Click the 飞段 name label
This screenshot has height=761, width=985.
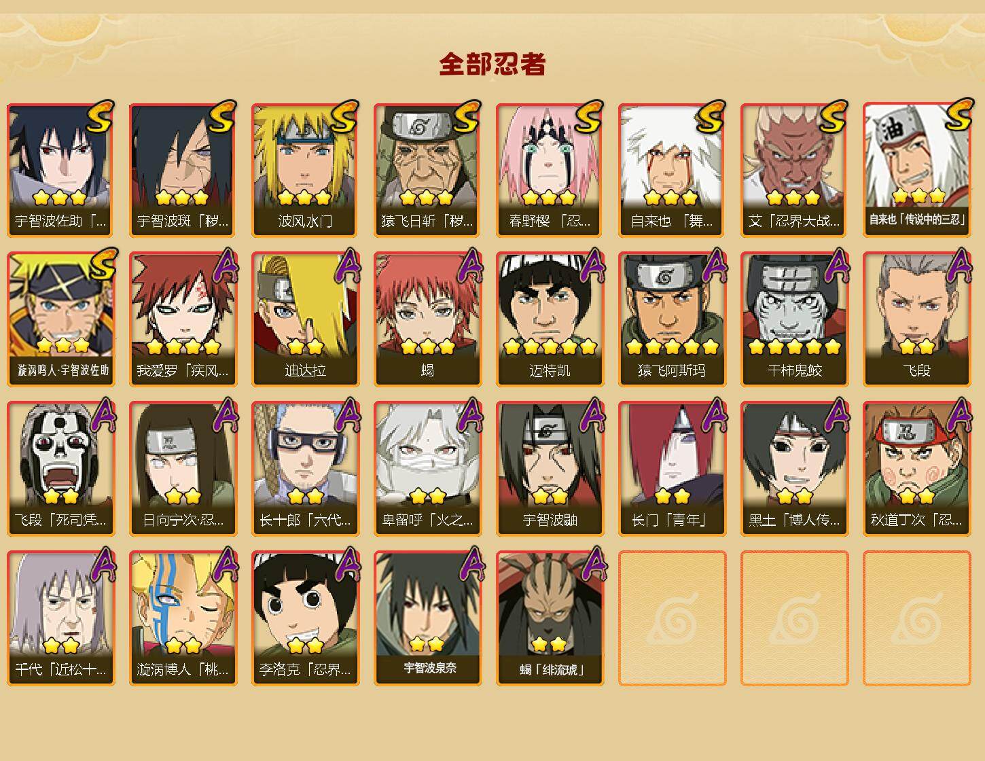point(916,371)
